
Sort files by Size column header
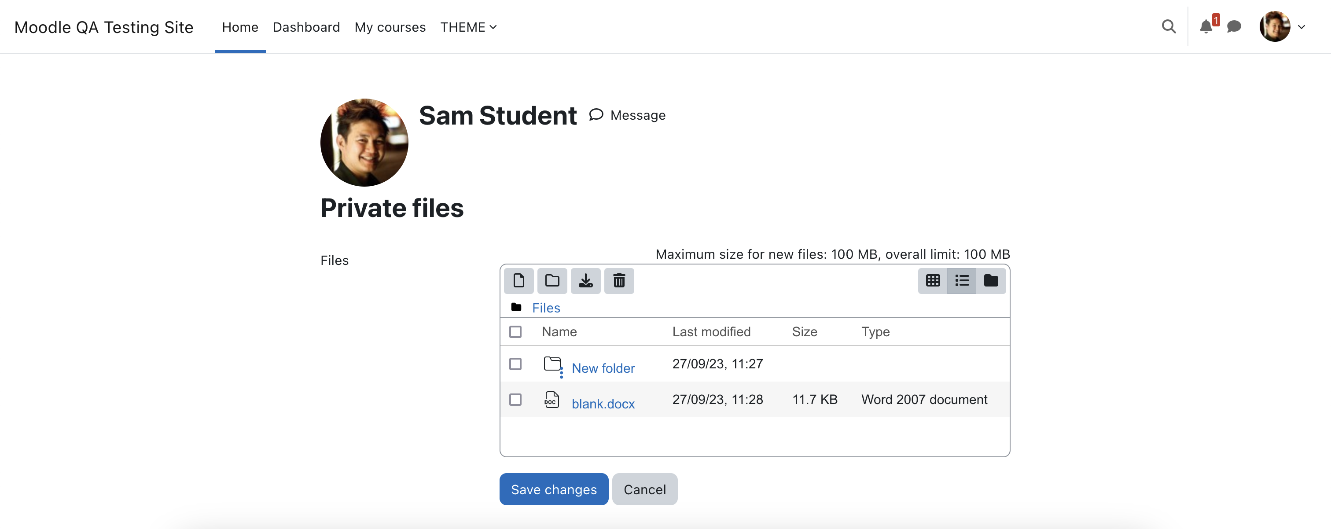[805, 332]
